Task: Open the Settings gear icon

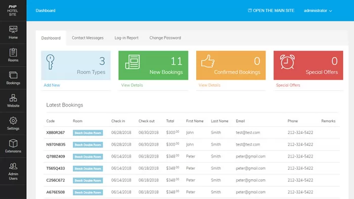Action: [x=13, y=121]
